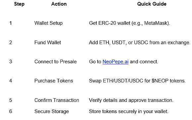This screenshot has width=192, height=120.
Task: Click the Action column header
Action: 59,4
